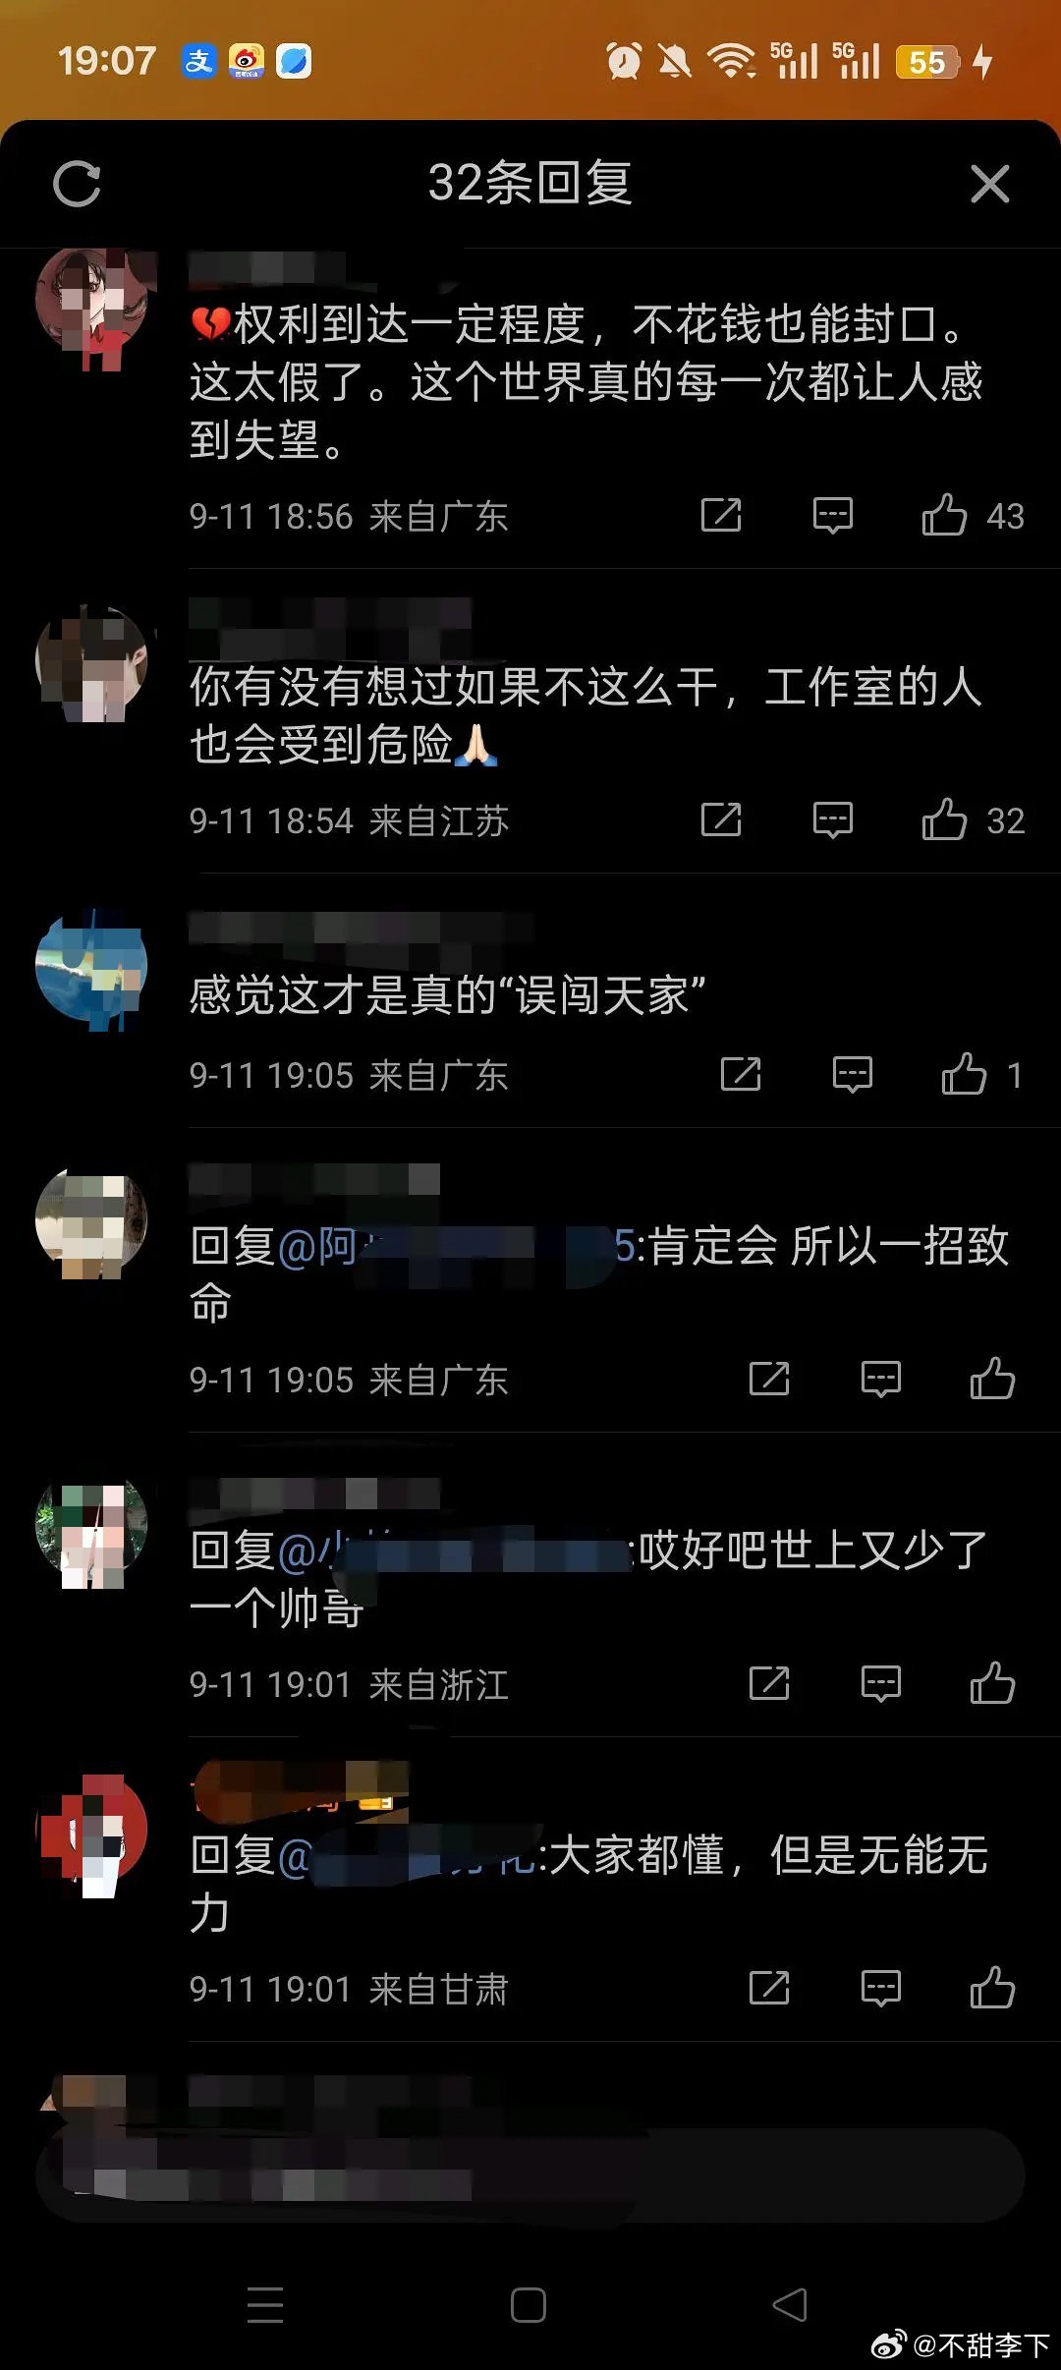Reply to the 9-11 18:56 Guangdong comment
This screenshot has height=2370, width=1061.
833,515
